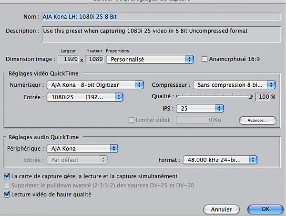
Task: Confirm with the OK button
Action: click(x=265, y=209)
